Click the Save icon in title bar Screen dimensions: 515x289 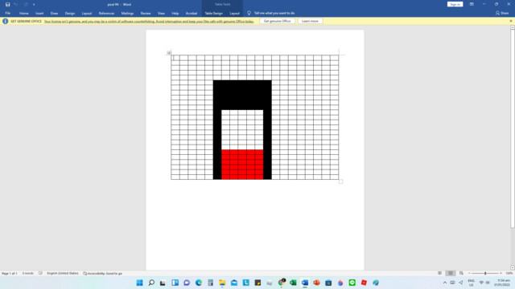pos(7,4)
